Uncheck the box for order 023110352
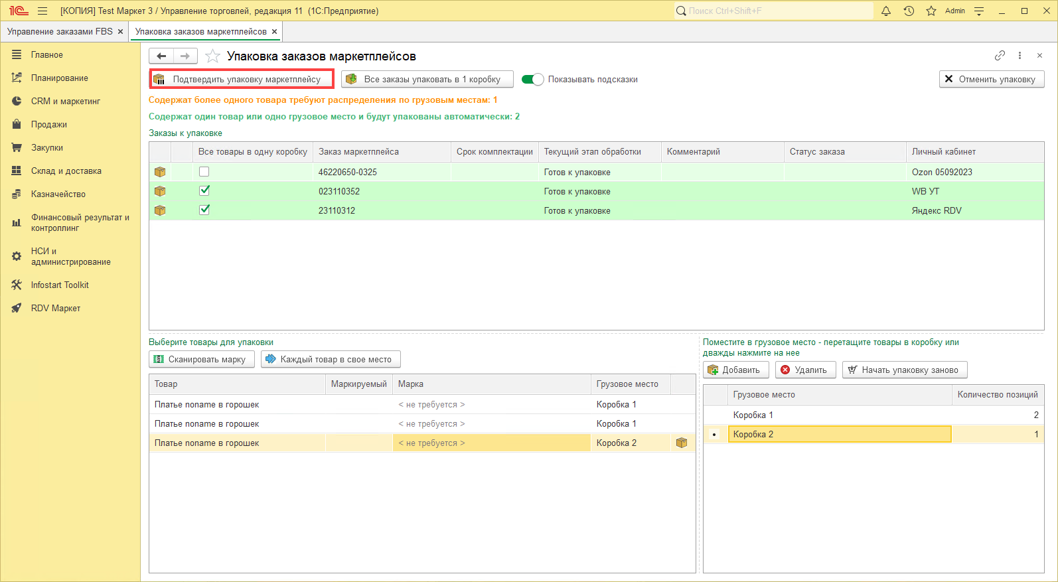Screen dimensions: 1058x582 [204, 191]
